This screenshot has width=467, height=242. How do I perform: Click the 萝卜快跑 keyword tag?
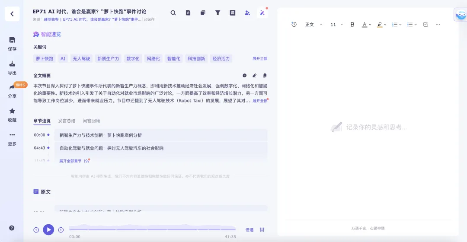pyautogui.click(x=45, y=59)
